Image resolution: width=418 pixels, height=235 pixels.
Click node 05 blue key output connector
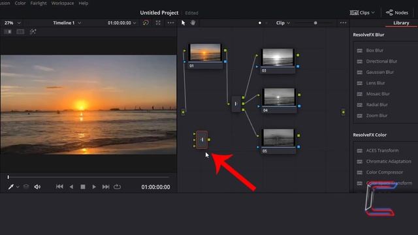point(298,147)
